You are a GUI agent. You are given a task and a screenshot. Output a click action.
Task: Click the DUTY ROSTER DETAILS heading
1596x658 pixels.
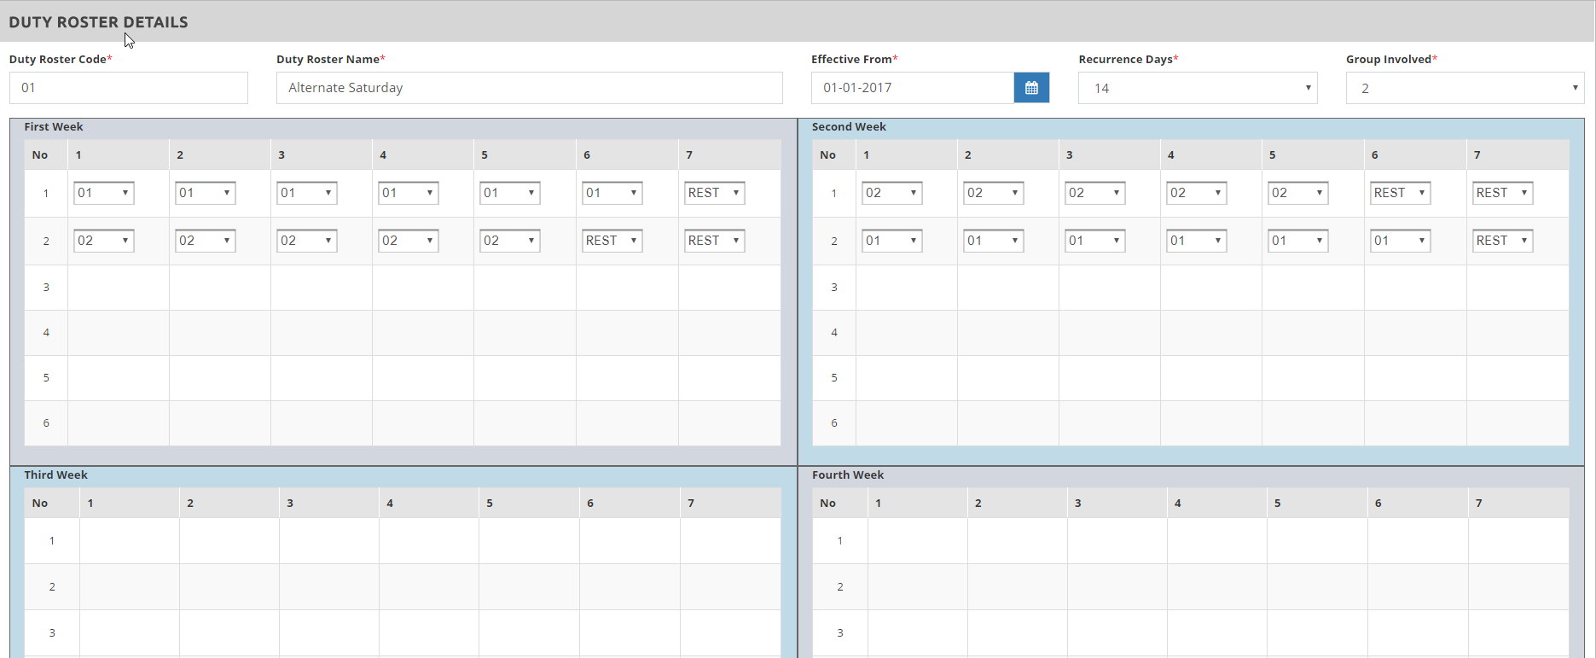98,22
